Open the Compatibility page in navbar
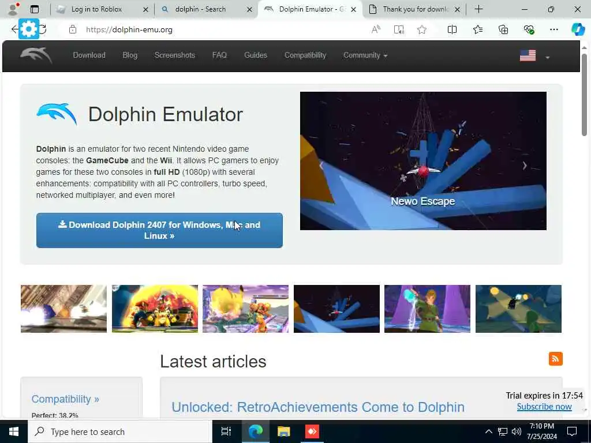 (x=305, y=55)
